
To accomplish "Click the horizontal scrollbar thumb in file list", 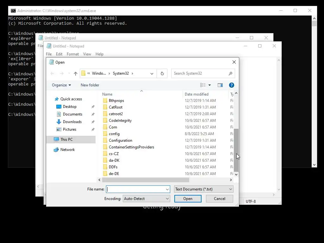I will point(146,180).
